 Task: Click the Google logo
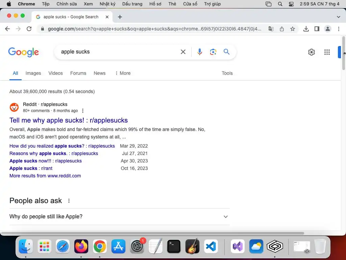(x=23, y=52)
